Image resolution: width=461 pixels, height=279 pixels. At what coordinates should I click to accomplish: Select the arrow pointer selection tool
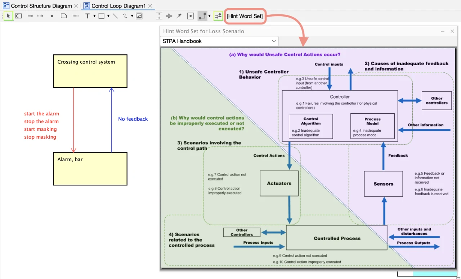tap(9, 16)
